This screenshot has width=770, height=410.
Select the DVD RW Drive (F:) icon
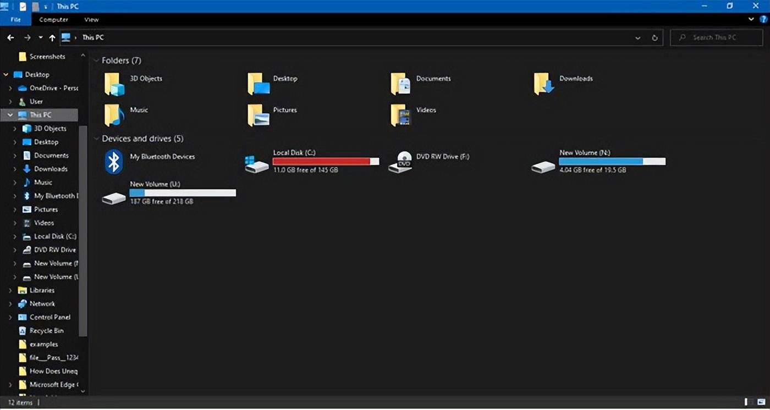click(400, 162)
